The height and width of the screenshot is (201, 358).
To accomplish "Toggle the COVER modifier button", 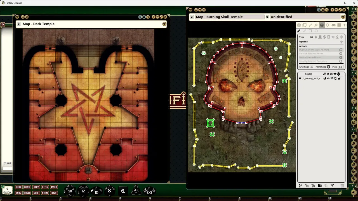I will [27, 187].
